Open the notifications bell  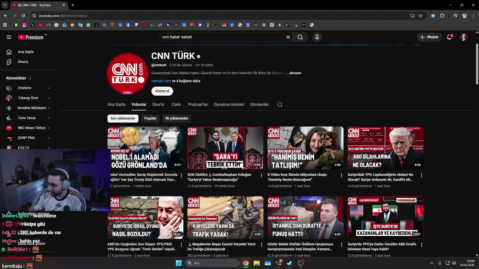point(450,37)
